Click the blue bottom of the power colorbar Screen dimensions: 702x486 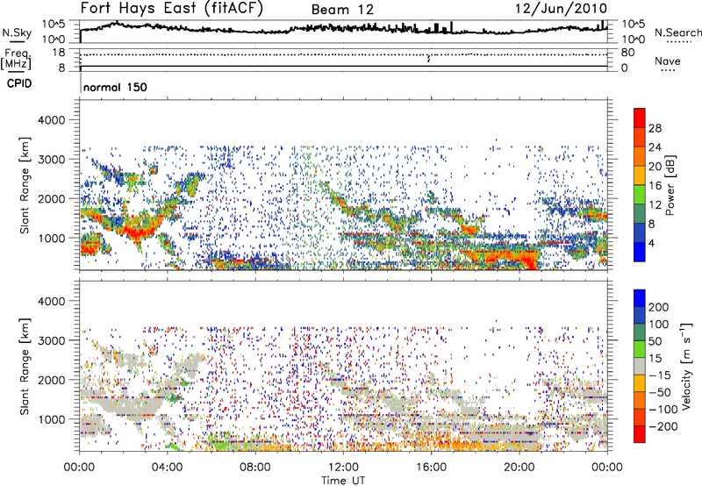coord(640,252)
